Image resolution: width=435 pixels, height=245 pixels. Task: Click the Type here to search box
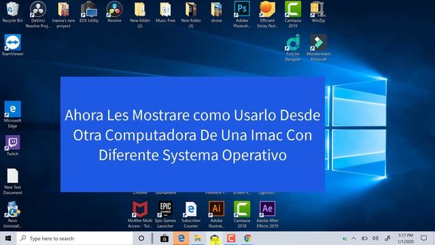75,238
